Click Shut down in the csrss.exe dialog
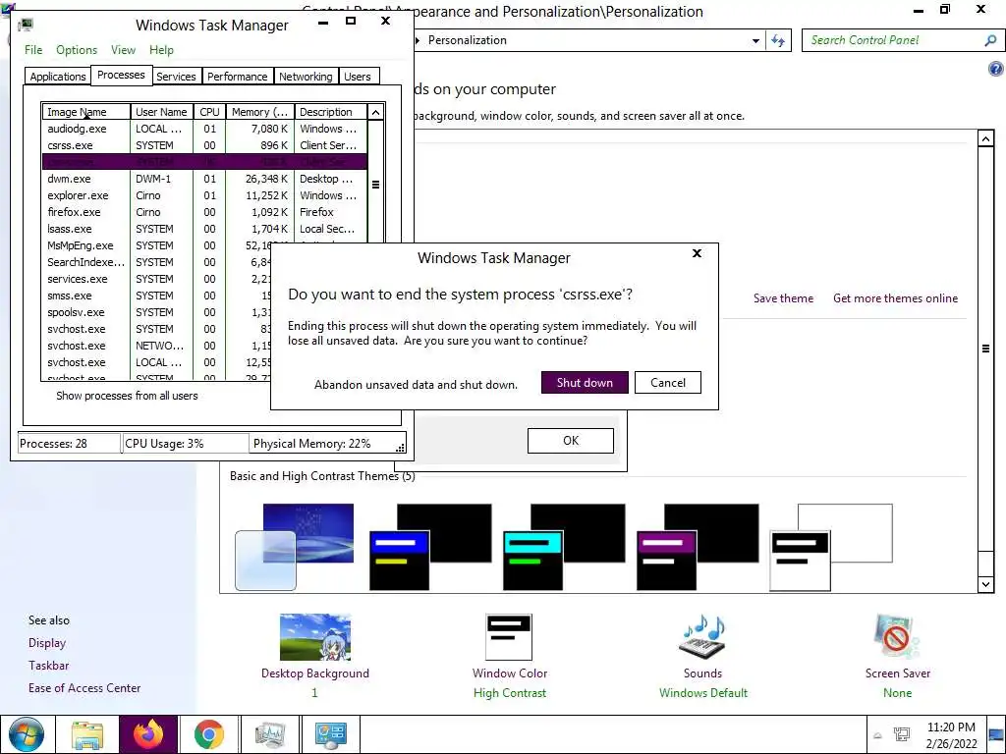The width and height of the screenshot is (1006, 754). (x=585, y=383)
